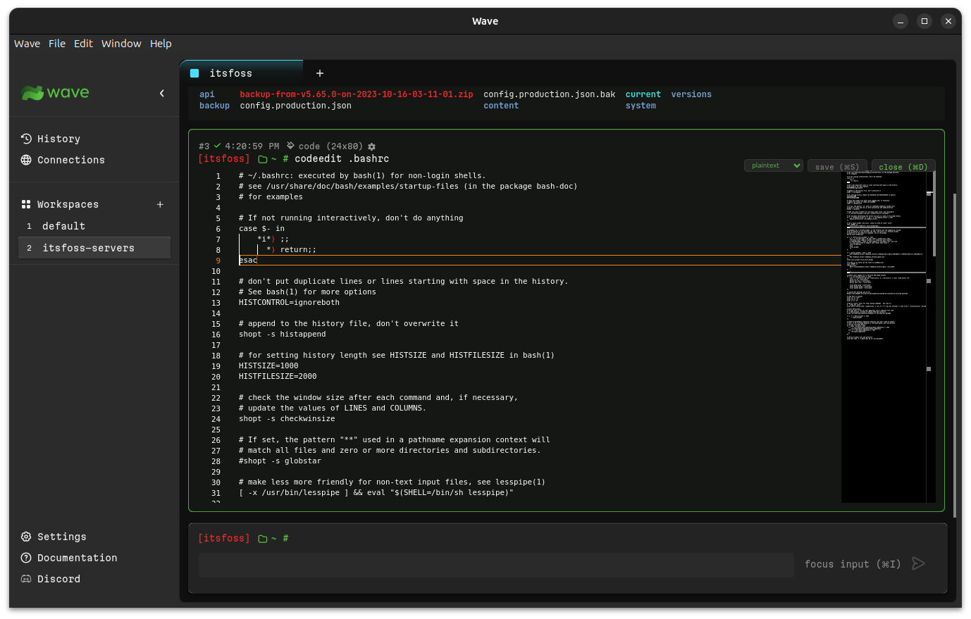Close the editor with close (⌘D)

[x=903, y=166]
